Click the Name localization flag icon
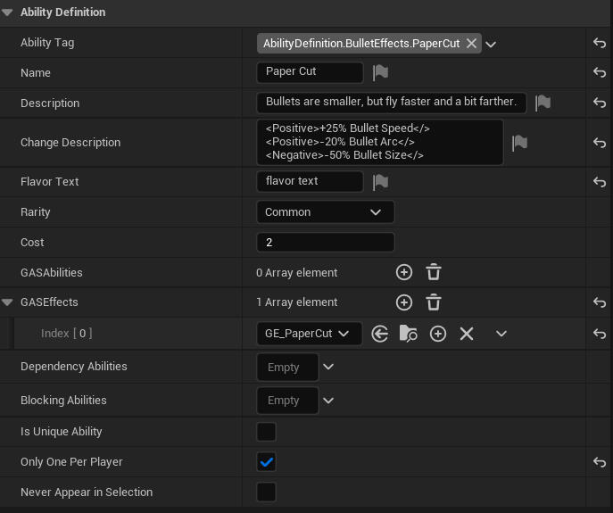613x513 pixels. 380,73
